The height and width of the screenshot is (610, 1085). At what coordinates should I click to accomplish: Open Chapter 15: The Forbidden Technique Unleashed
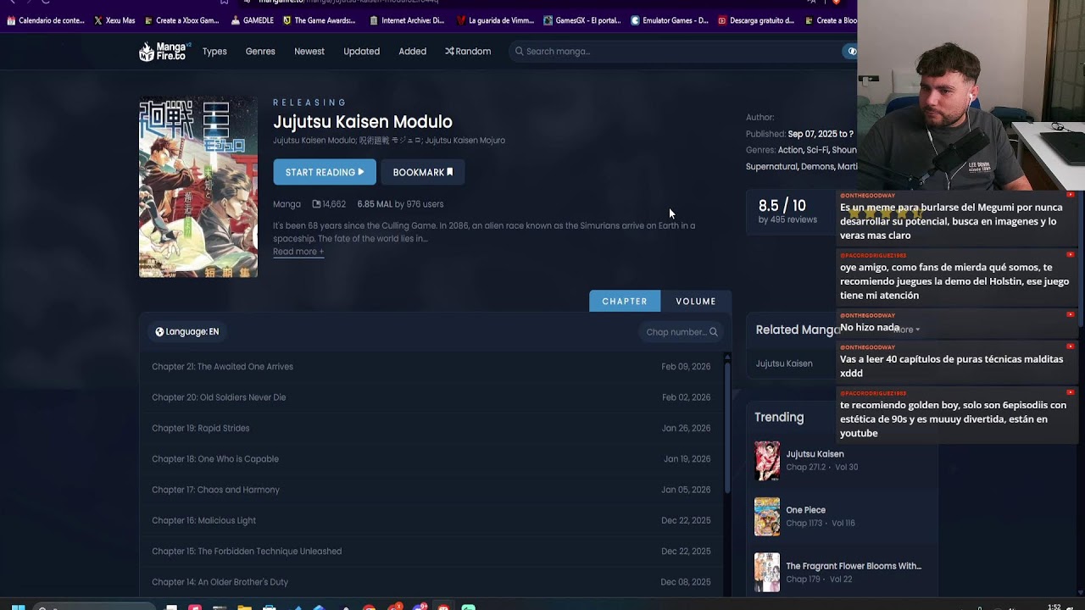[x=431, y=552]
